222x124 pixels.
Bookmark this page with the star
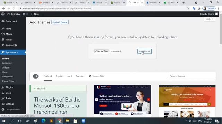pyautogui.click(x=188, y=8)
